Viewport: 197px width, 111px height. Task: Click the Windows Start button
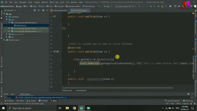[x=3, y=108]
